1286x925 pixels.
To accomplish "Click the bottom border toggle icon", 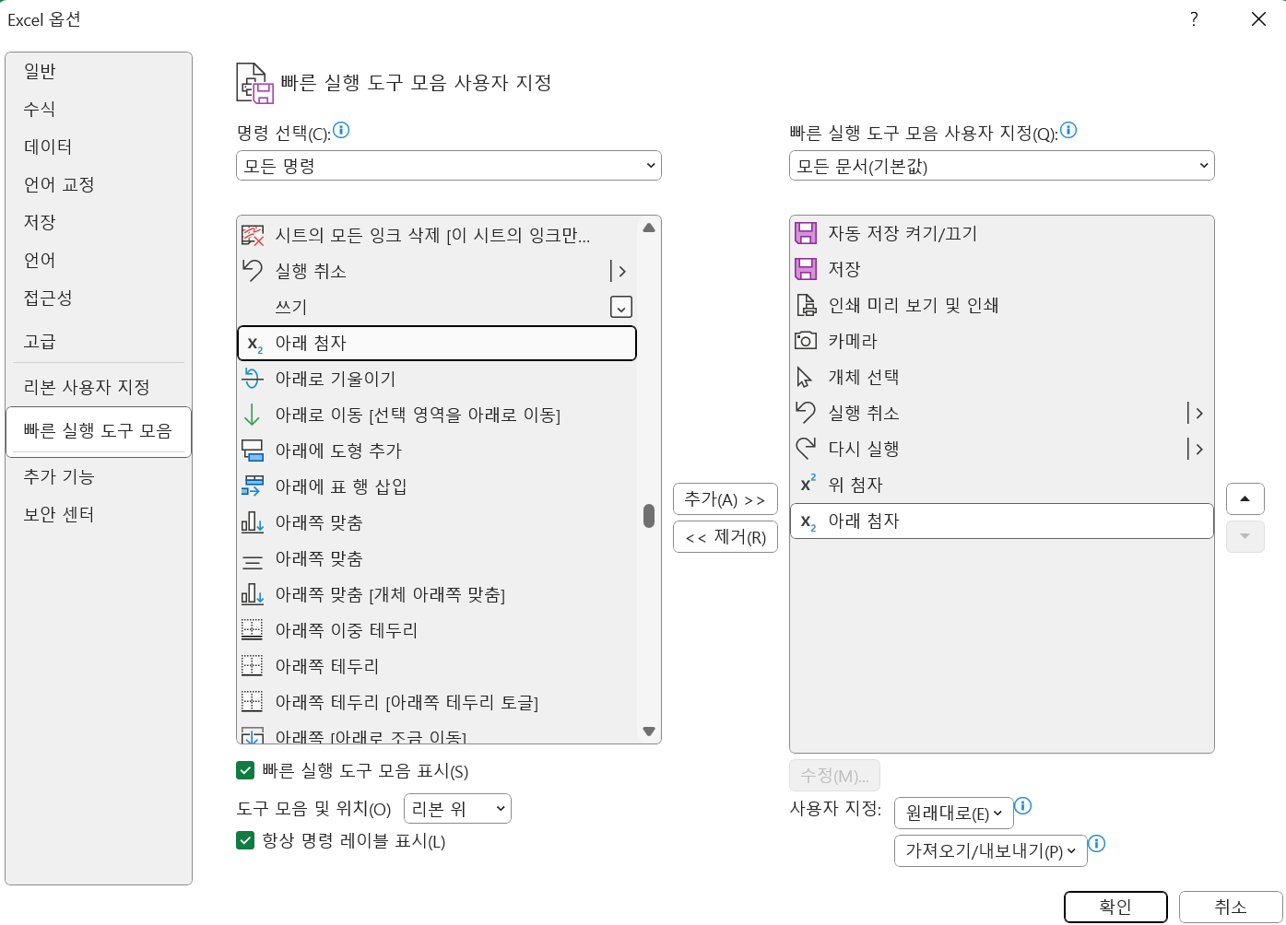I will pos(253,702).
